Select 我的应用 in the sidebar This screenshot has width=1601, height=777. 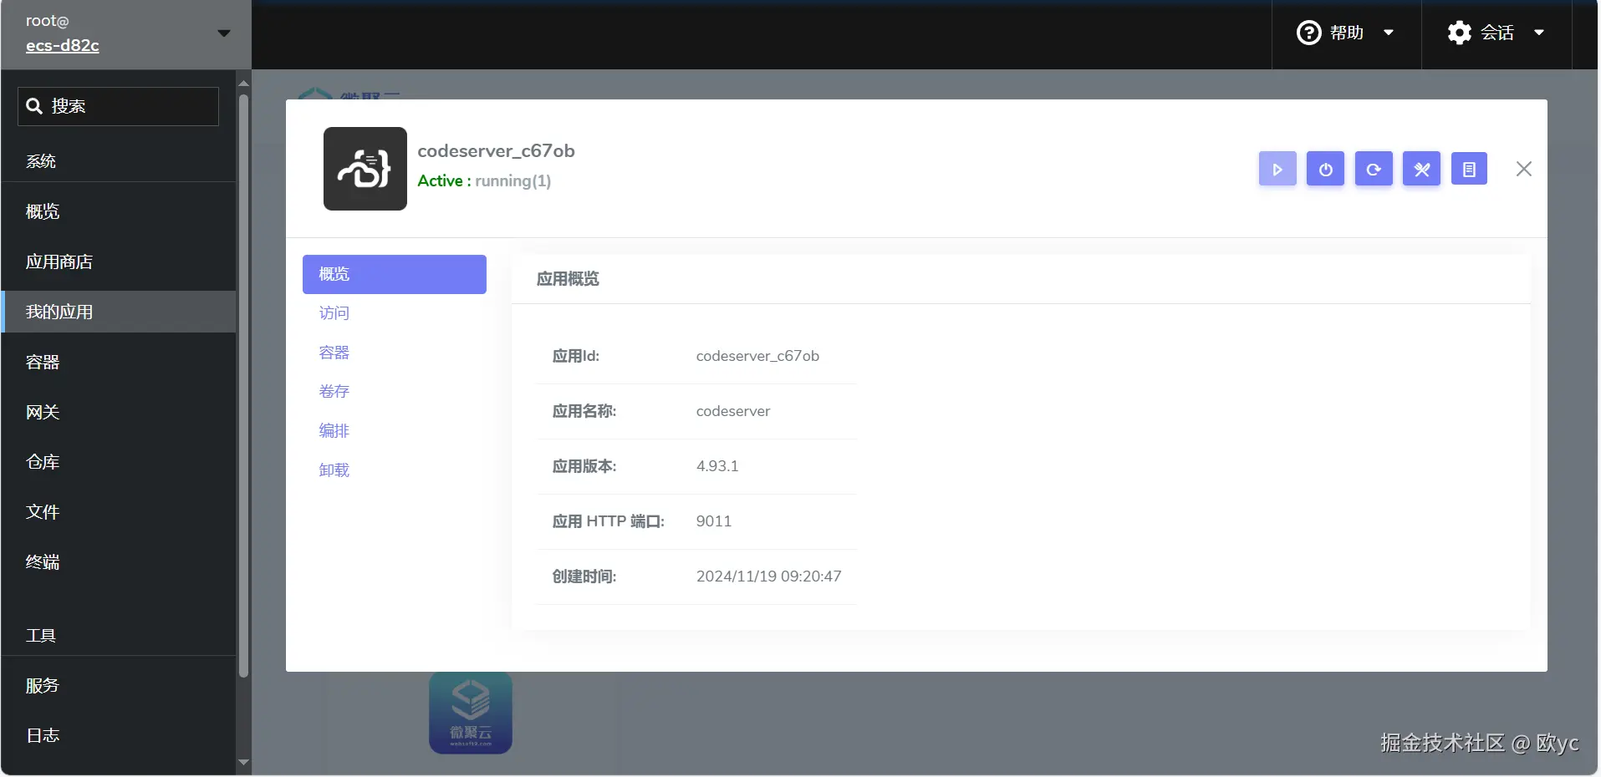[59, 311]
